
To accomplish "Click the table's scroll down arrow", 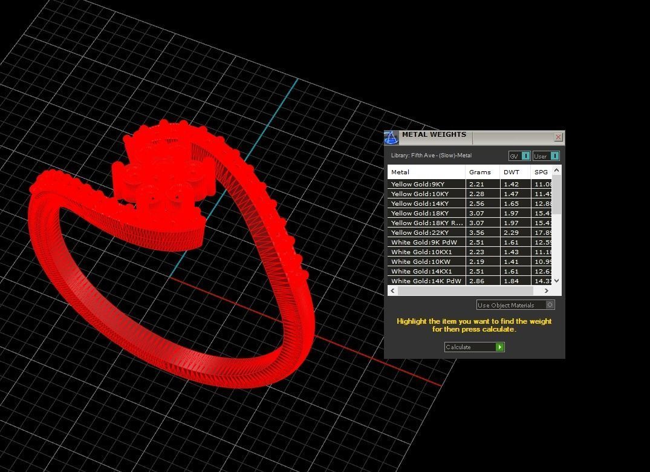I will [557, 280].
